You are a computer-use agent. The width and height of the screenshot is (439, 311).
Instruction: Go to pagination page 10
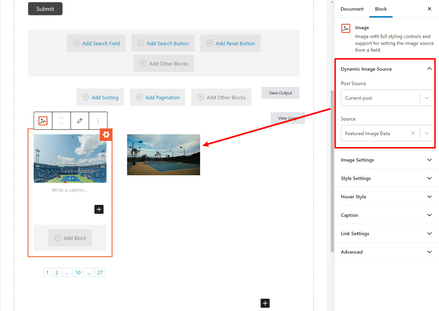click(78, 272)
